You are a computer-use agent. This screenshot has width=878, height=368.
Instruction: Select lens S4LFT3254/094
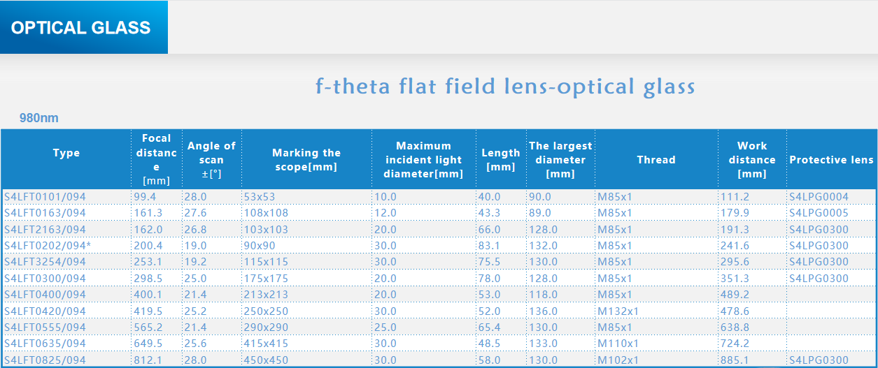click(x=45, y=262)
